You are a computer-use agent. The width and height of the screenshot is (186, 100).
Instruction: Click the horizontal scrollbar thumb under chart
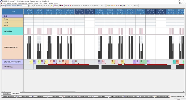click(63, 91)
